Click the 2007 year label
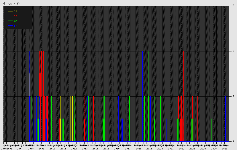Viewport: 237px width, 150px height. [x=20, y=149]
